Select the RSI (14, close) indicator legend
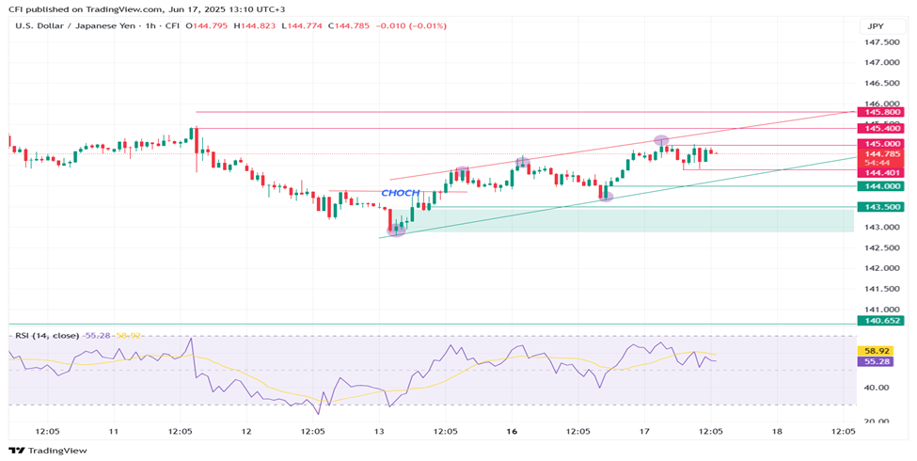The image size is (917, 461). tap(47, 336)
